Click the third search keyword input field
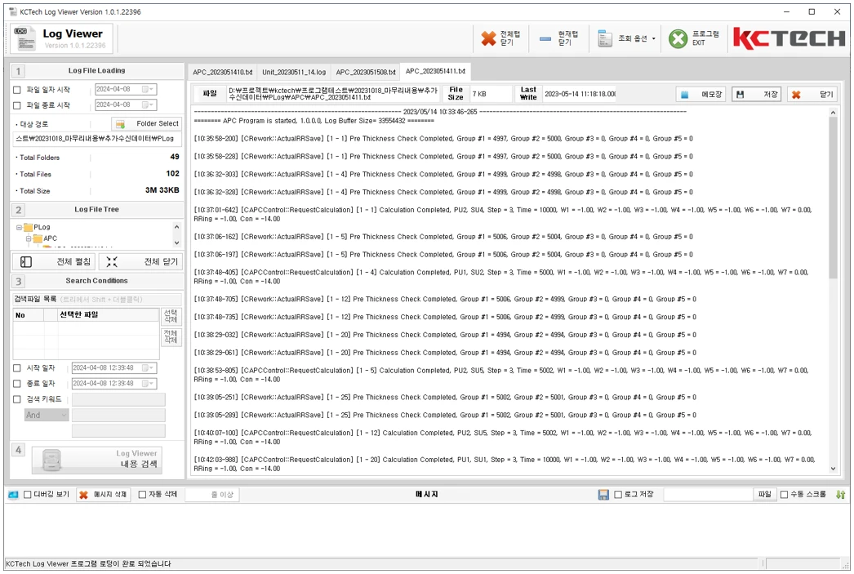This screenshot has height=574, width=854. (x=118, y=431)
